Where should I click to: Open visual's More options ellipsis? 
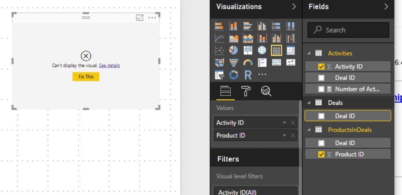(x=152, y=18)
